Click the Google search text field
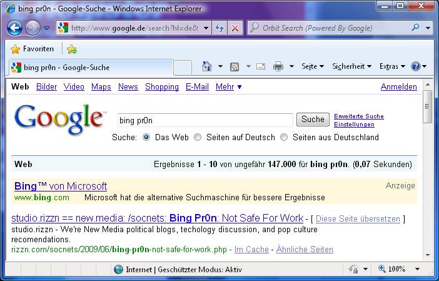 click(x=205, y=120)
